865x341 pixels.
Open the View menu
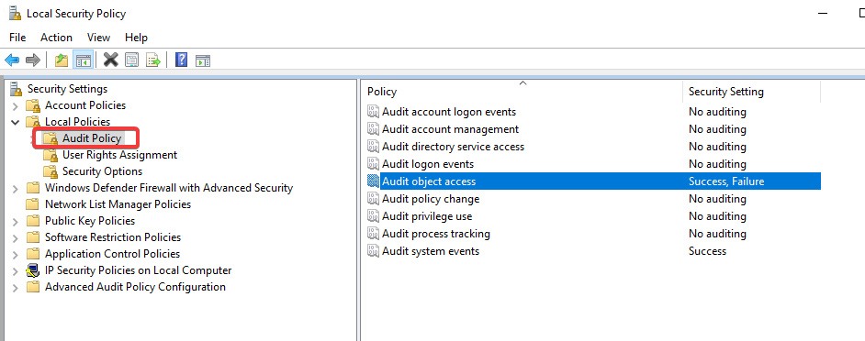(x=99, y=38)
